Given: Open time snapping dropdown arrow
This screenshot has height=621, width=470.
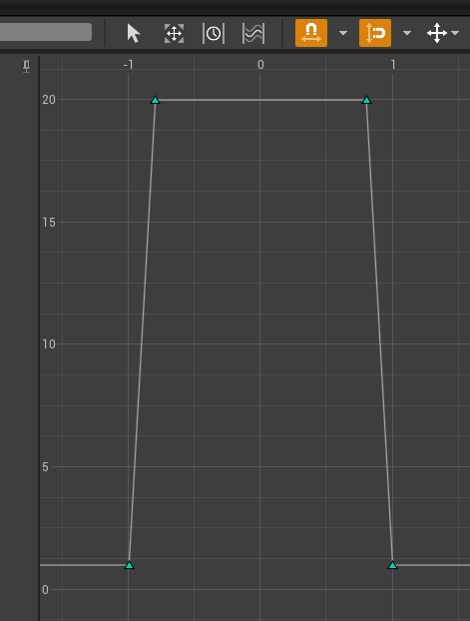Looking at the screenshot, I should pyautogui.click(x=343, y=33).
